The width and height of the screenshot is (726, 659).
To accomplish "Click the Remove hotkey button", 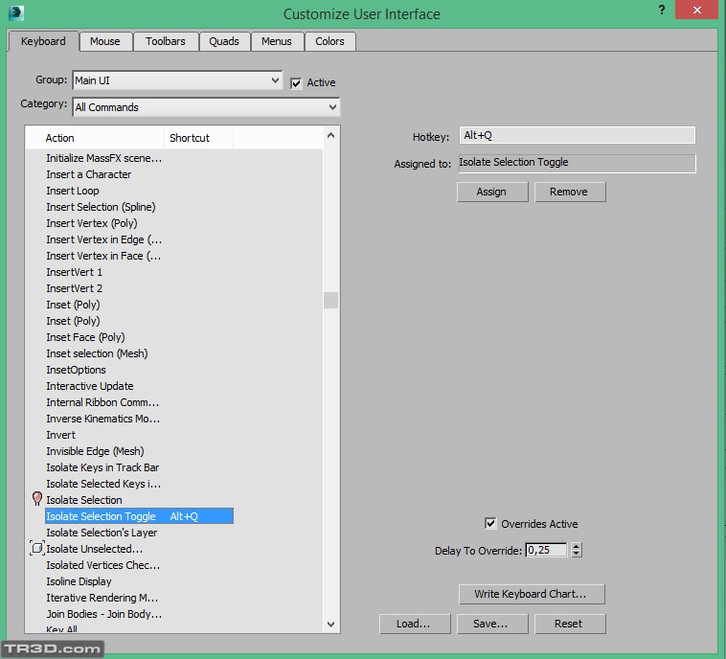I will click(x=569, y=192).
